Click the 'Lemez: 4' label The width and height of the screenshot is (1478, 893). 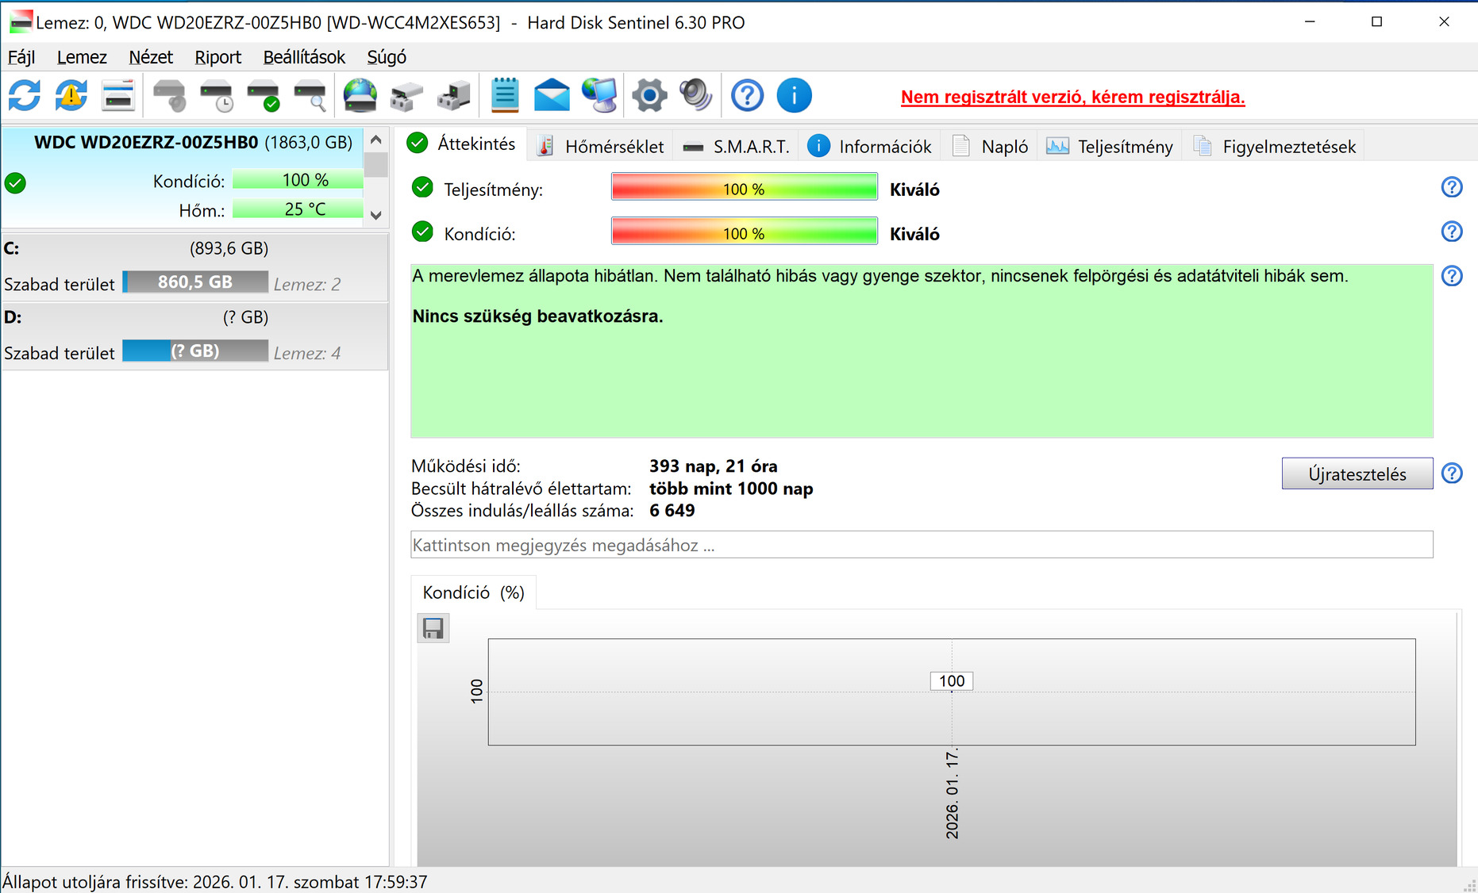(307, 354)
